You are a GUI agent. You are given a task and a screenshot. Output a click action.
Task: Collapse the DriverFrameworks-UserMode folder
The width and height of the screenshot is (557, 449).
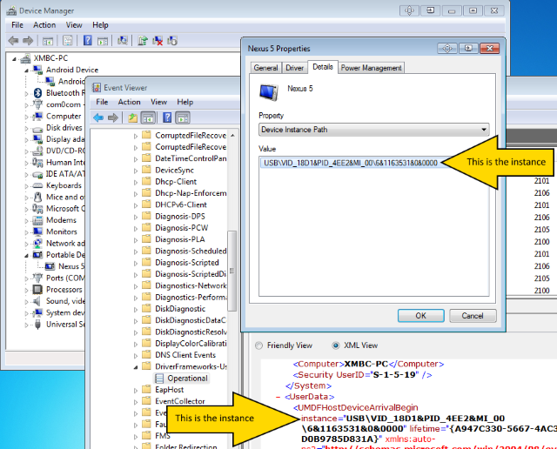[x=136, y=367]
